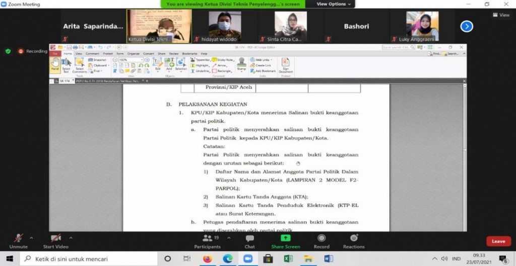516x266 pixels.
Task: Click the Share Screen button
Action: (286, 241)
